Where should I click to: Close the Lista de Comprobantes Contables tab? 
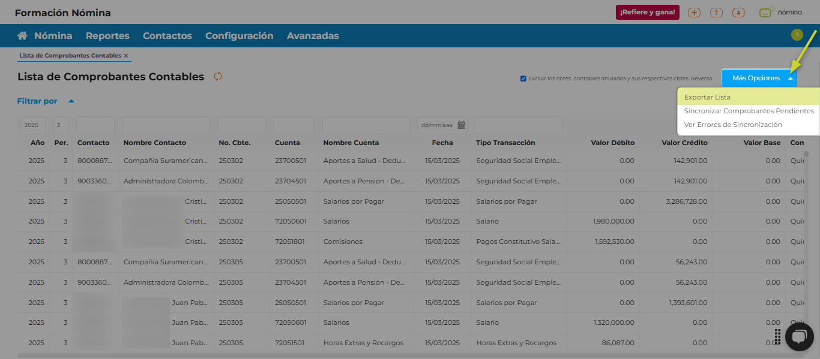pyautogui.click(x=126, y=56)
